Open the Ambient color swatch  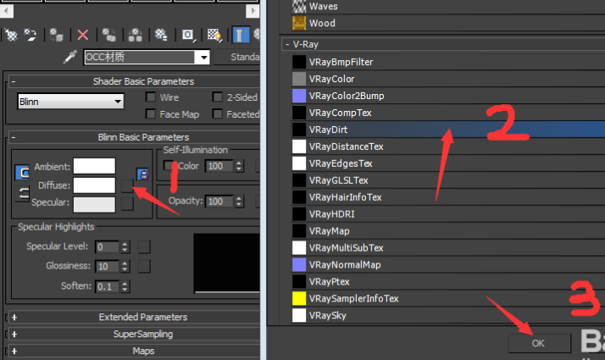click(x=95, y=166)
